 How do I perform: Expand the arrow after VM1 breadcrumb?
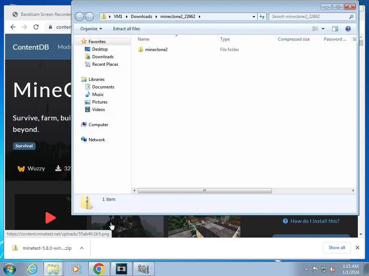click(126, 17)
